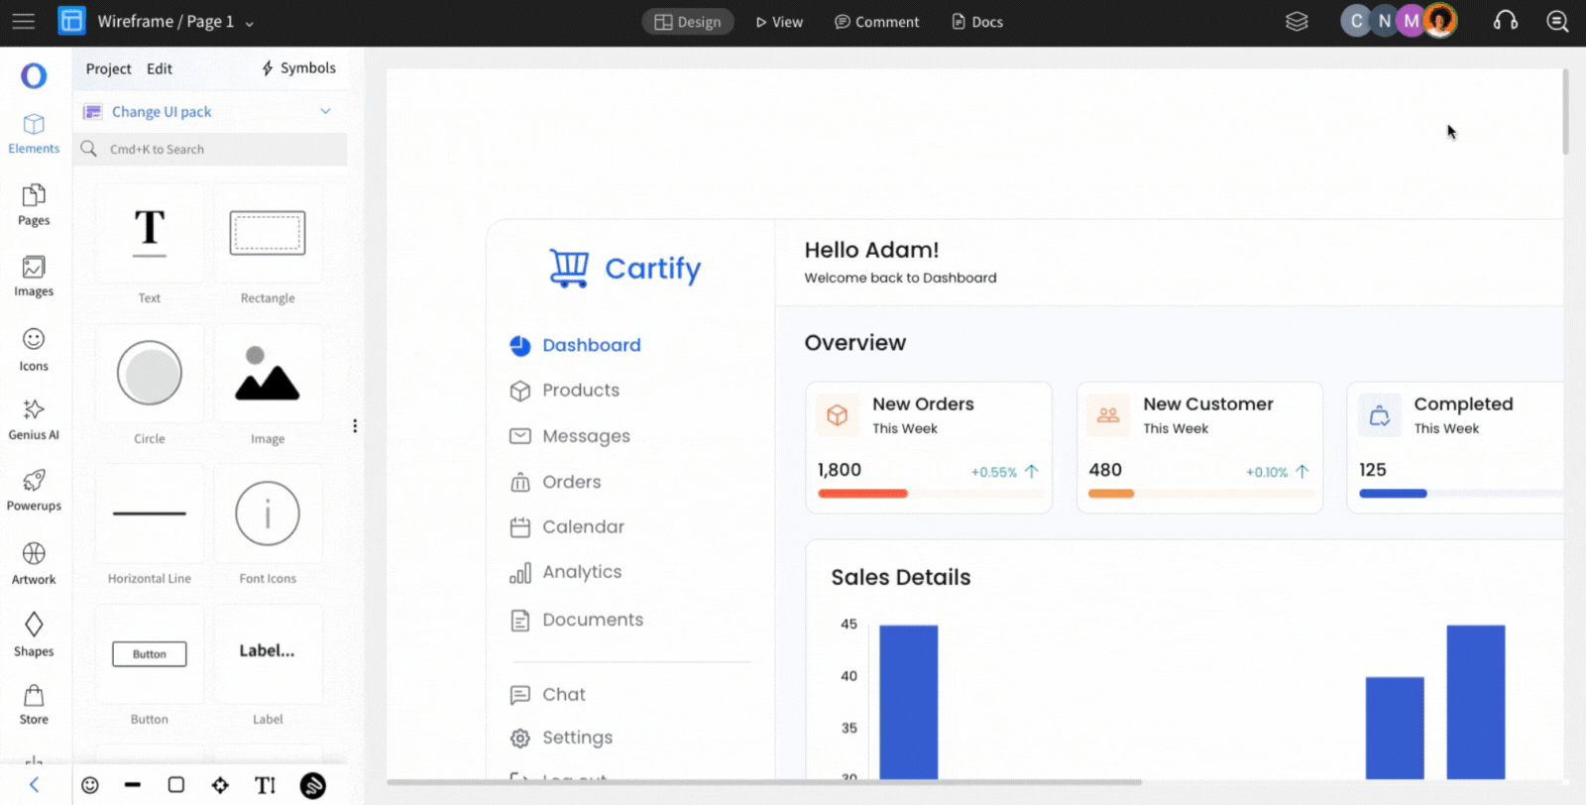Pick the Horizontal Line element thumbnail

pyautogui.click(x=150, y=514)
